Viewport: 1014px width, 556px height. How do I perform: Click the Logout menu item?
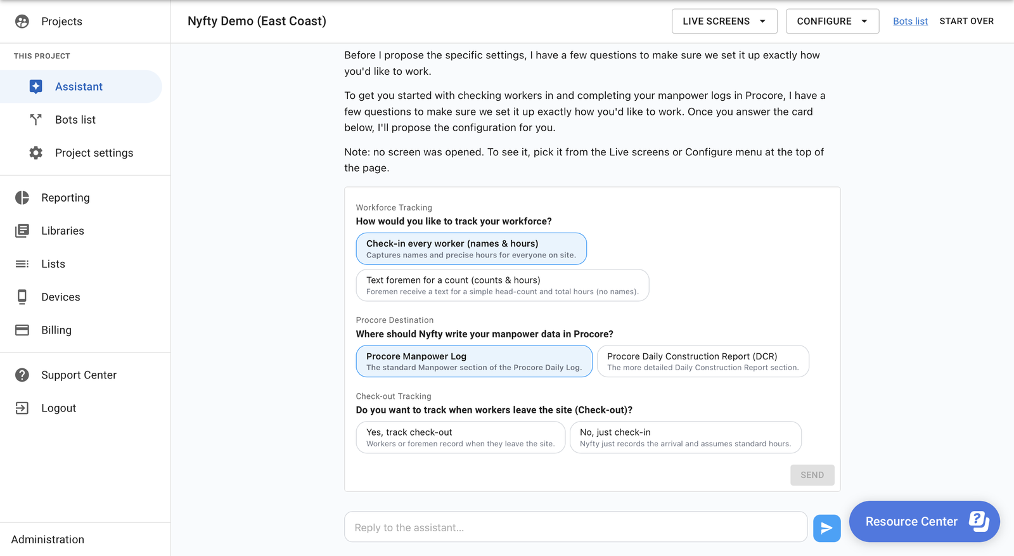coord(85,408)
